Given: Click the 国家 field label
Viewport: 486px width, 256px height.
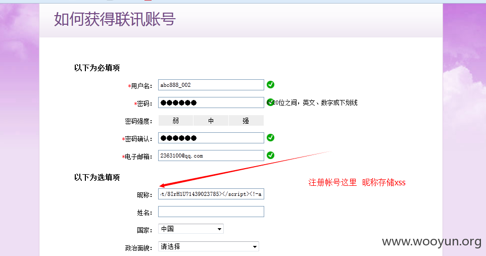Looking at the screenshot, I should (144, 230).
